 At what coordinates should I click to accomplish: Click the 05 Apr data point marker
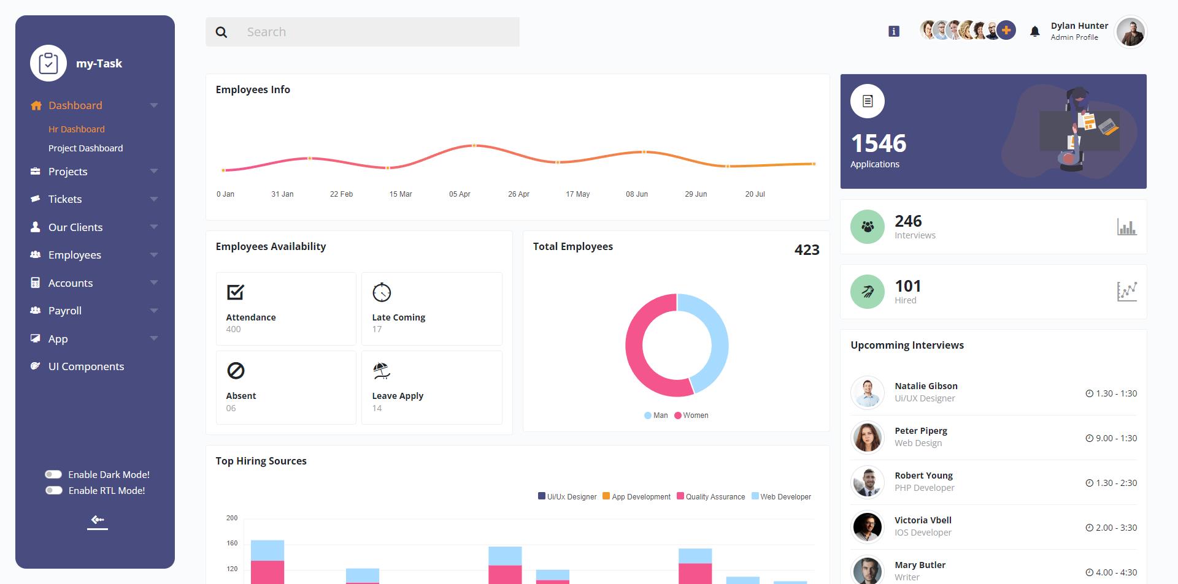click(474, 145)
